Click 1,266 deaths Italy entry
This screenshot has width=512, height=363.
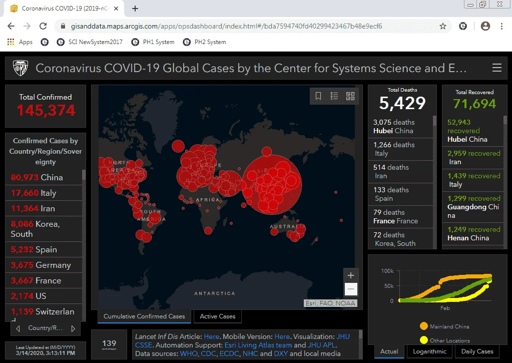pos(401,149)
